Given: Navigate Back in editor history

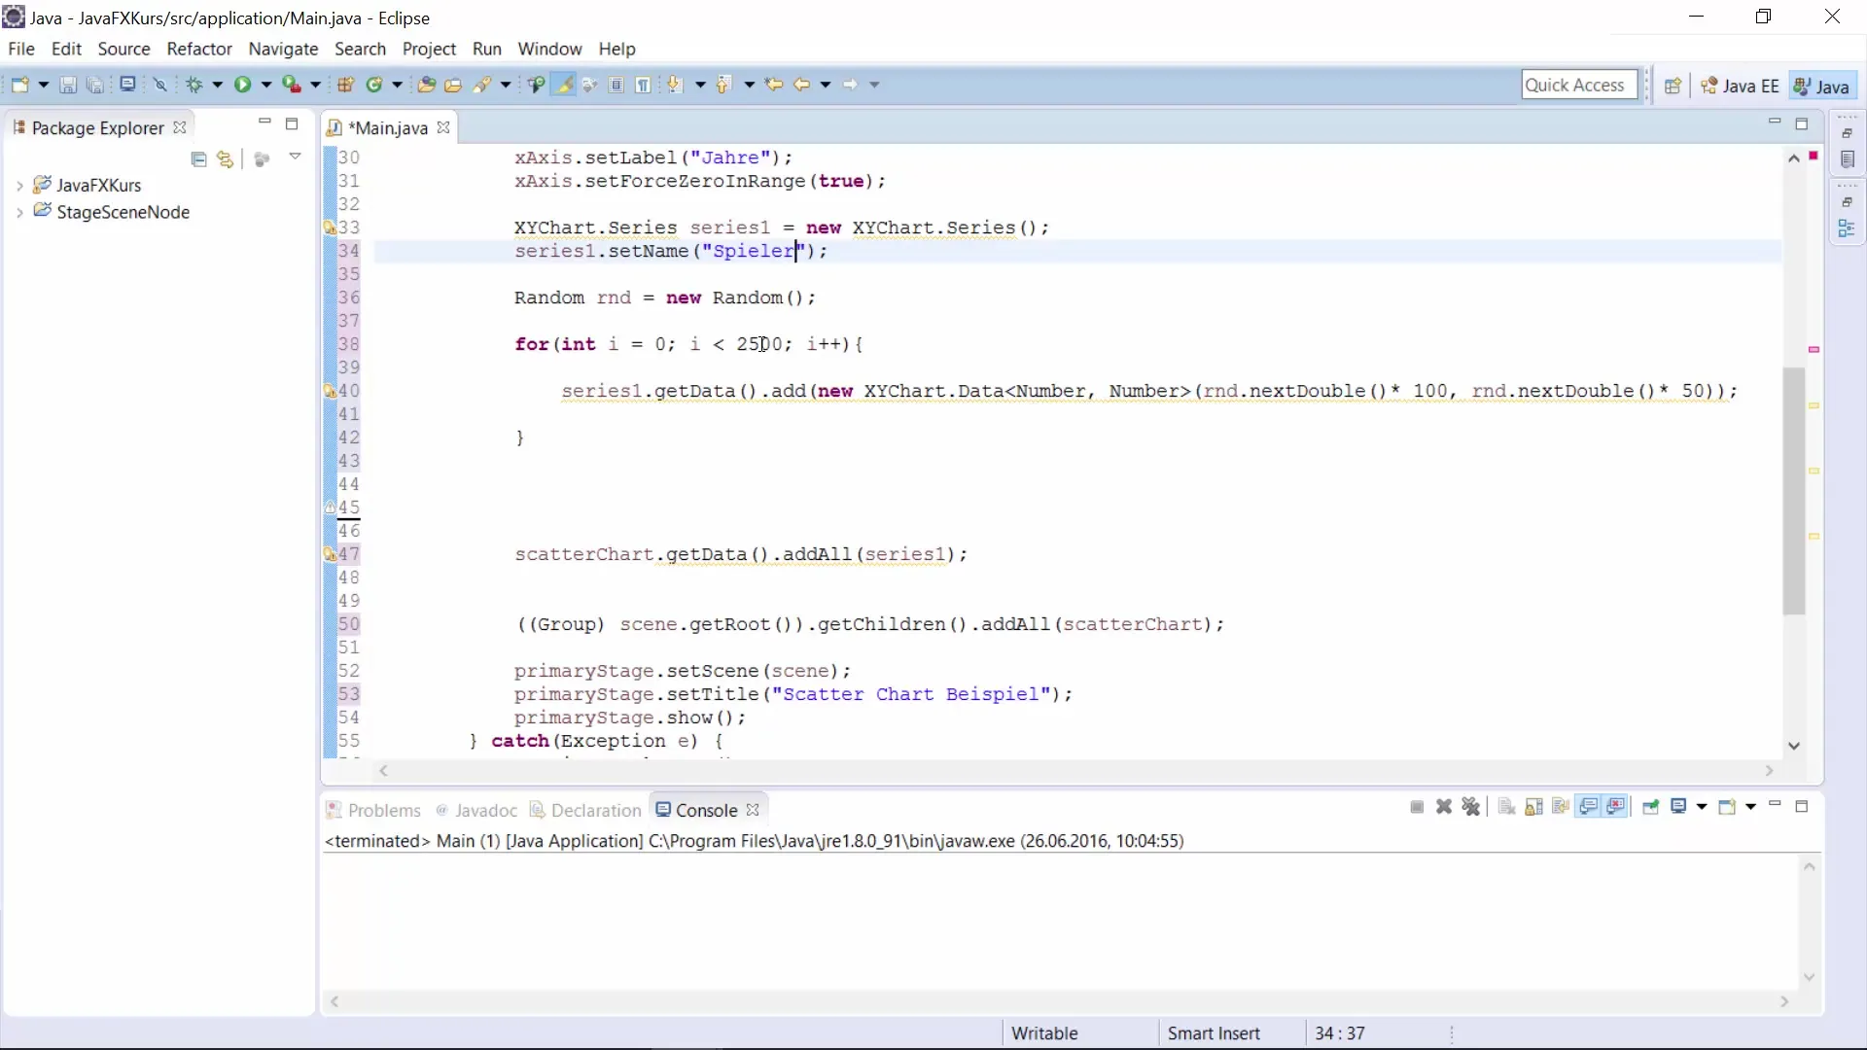Looking at the screenshot, I should coord(802,85).
